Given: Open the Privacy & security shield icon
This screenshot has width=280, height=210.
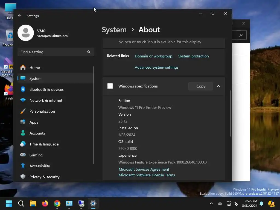Looking at the screenshot, I should (23, 177).
